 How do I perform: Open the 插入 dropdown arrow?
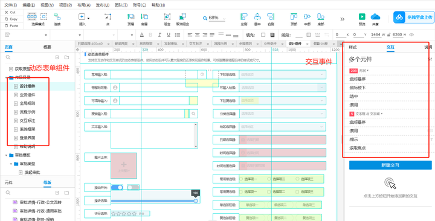pos(88,18)
